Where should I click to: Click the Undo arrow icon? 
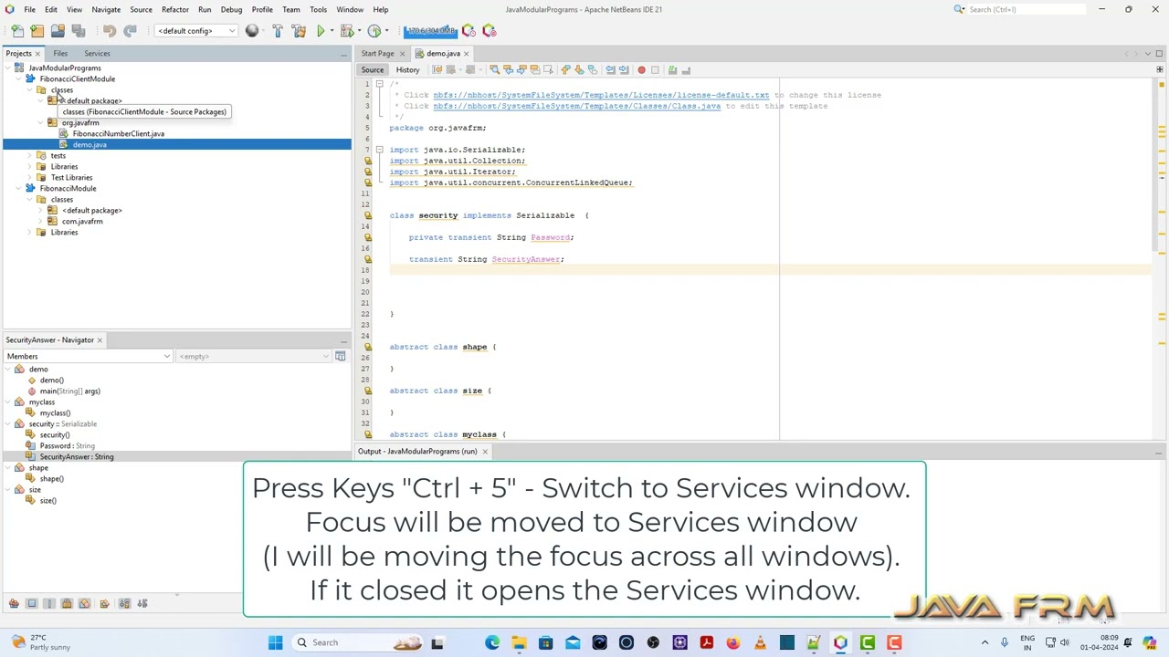coord(109,31)
